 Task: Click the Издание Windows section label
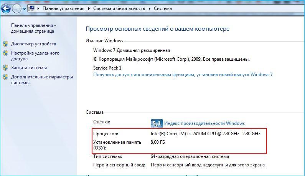pyautogui.click(x=104, y=41)
